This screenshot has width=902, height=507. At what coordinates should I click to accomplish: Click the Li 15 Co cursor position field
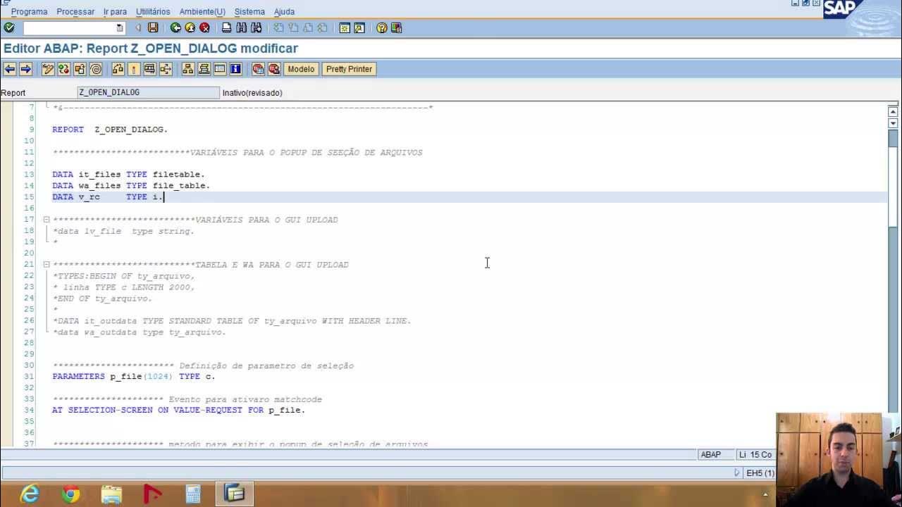pos(755,455)
